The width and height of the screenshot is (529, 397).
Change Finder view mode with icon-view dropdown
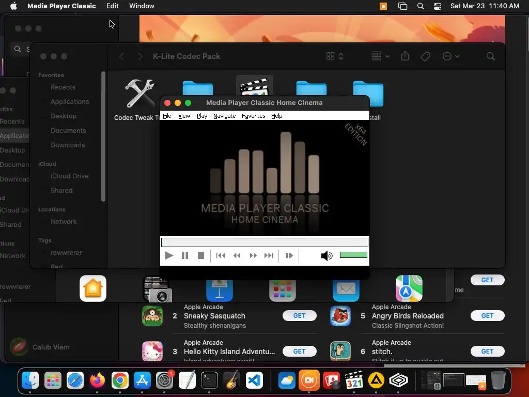click(x=335, y=56)
